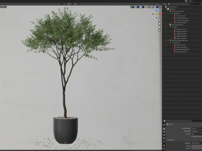Toggle the camera view icon
The height and width of the screenshot is (151, 202).
pos(159,27)
